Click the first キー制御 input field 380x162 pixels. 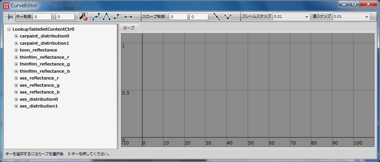(42, 17)
